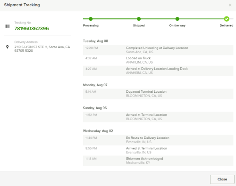
Task: Click the Delivered checkmark marker
Action: pyautogui.click(x=227, y=19)
